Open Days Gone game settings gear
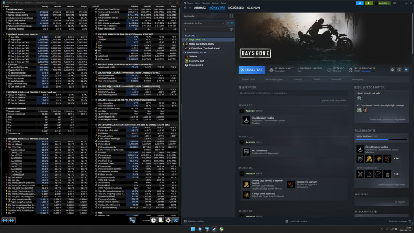The image size is (414, 233). 392,70
